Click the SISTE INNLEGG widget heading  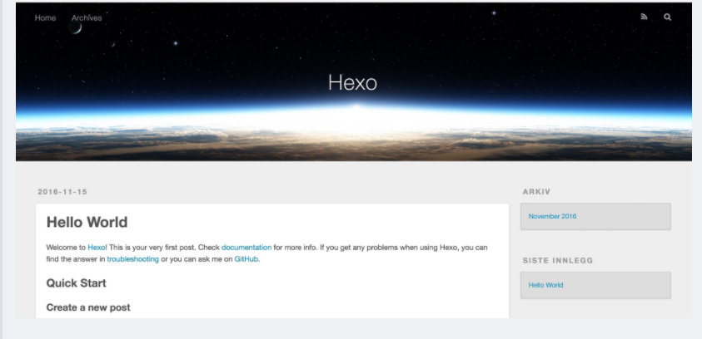[x=558, y=260]
